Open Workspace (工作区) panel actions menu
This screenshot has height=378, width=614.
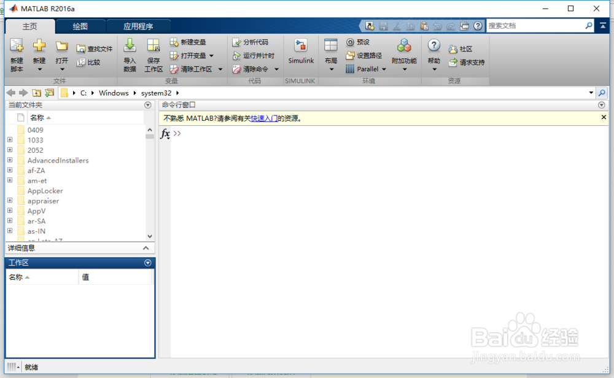(147, 263)
